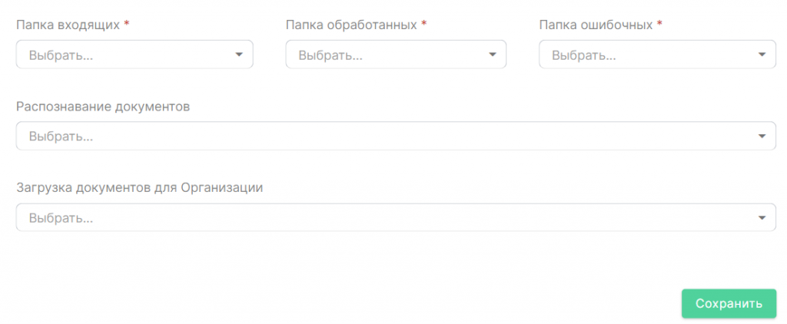Click the Загрузка документов для Организации label
The image size is (787, 324).
tap(140, 188)
